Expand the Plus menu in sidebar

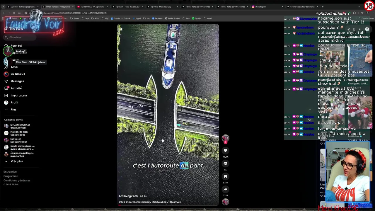pos(11,110)
